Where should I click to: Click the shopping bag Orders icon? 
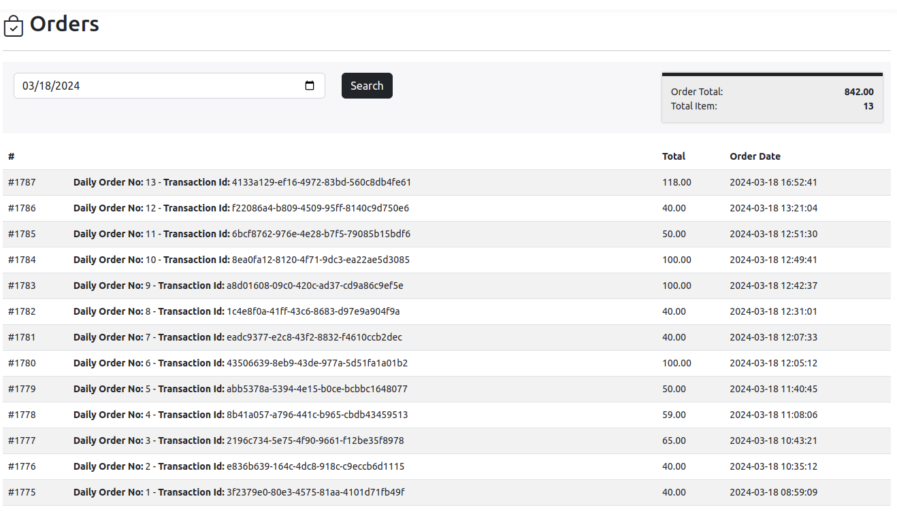coord(14,26)
